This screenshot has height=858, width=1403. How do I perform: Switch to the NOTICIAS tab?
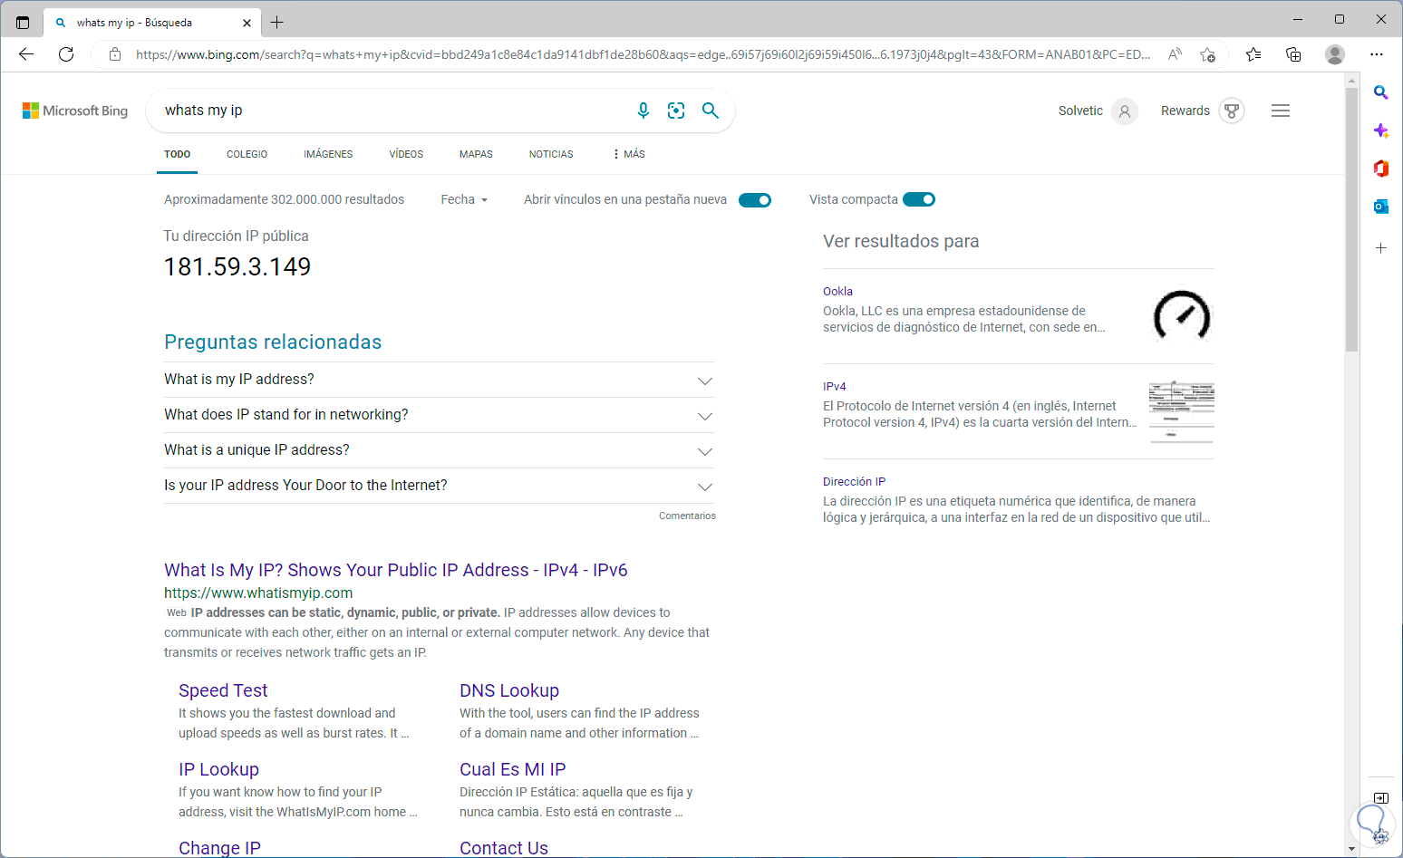[x=551, y=154]
